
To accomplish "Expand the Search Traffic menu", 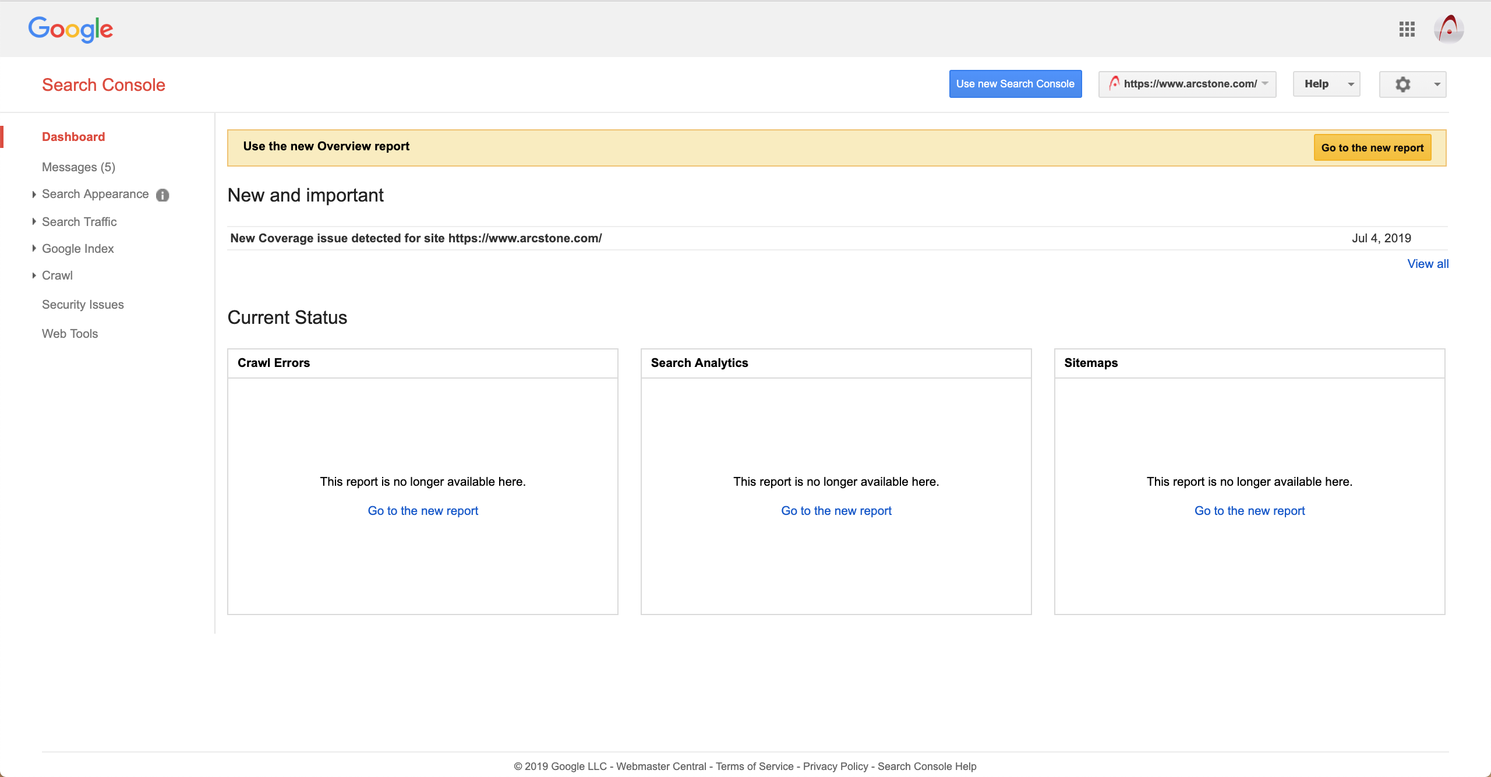I will tap(79, 222).
